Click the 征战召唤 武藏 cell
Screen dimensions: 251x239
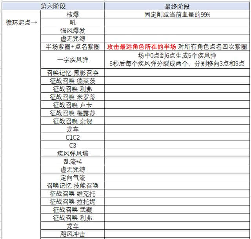73,210
